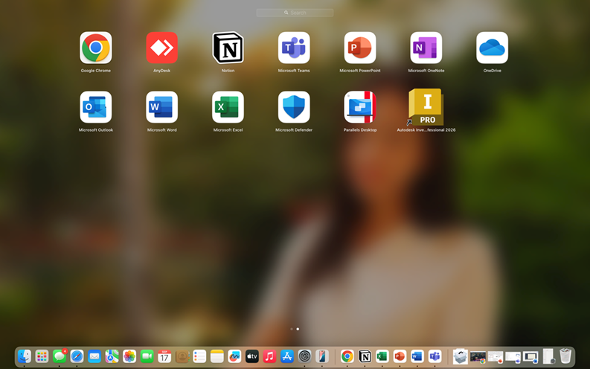
Task: Launch Parallels Desktop
Action: 360,107
